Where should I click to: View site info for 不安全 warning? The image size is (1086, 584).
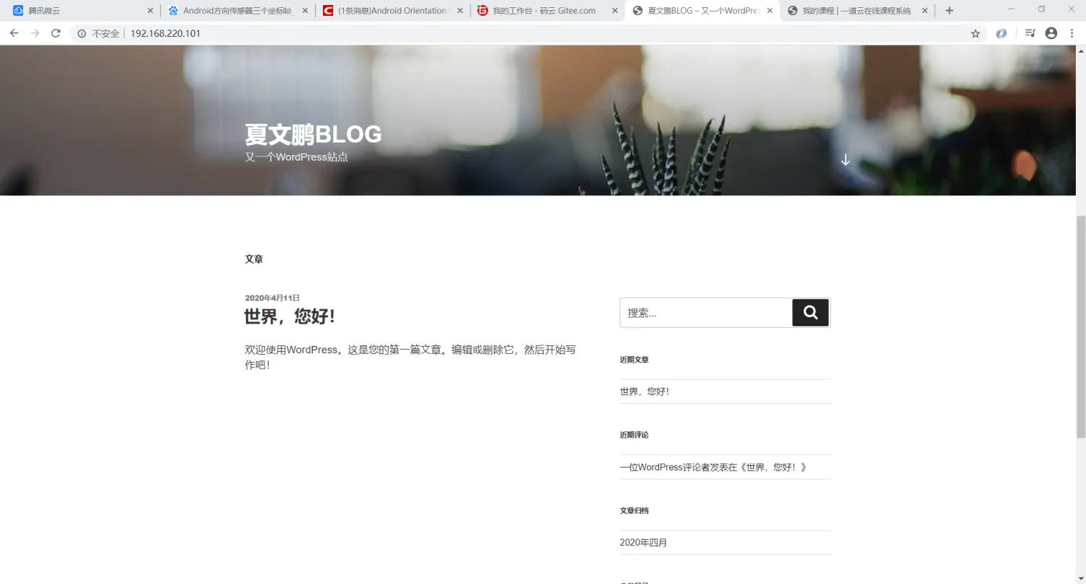point(98,33)
